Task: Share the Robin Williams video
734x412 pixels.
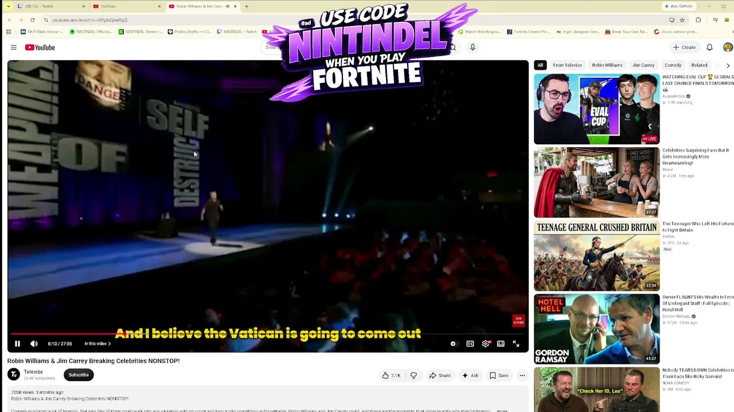Action: (440, 375)
